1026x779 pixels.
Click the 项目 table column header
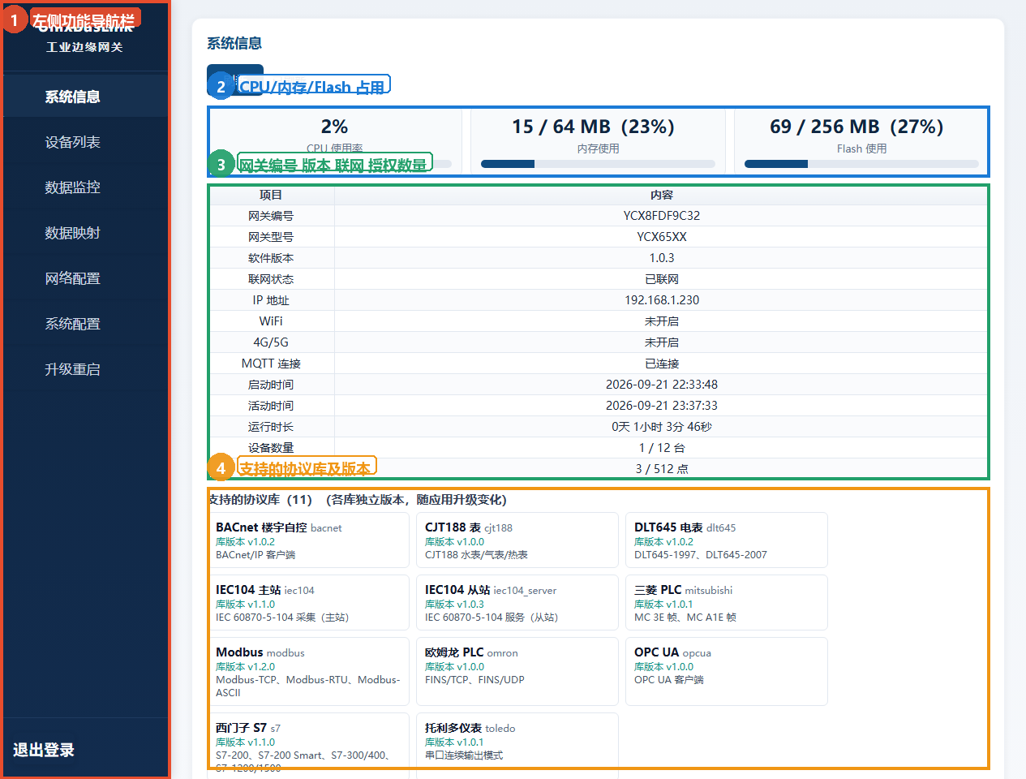coord(271,195)
